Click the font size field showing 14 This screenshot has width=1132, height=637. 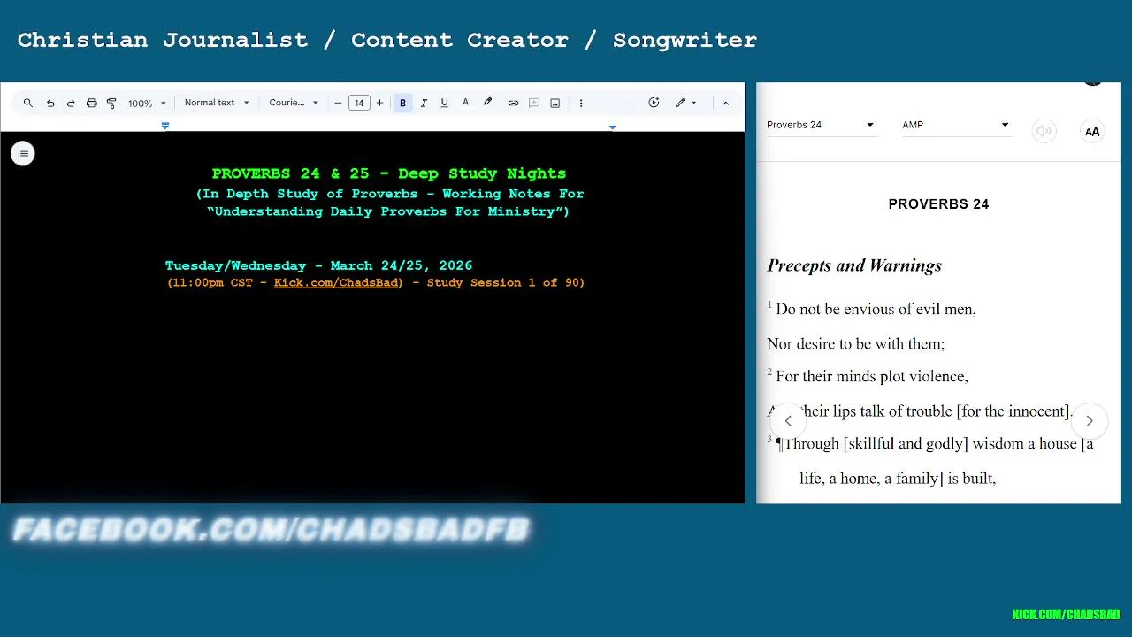tap(359, 103)
